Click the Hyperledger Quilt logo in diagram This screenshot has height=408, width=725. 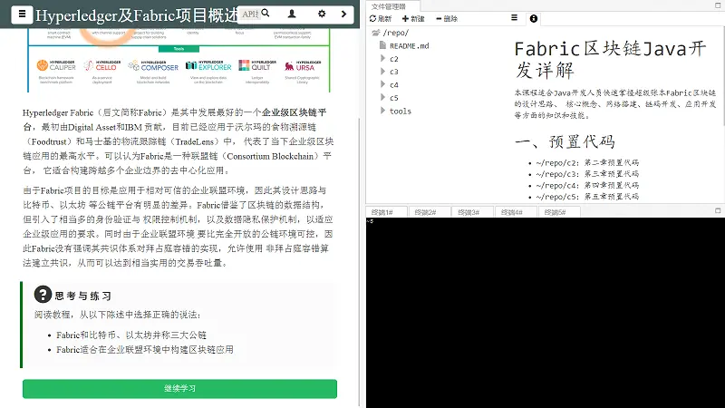257,65
